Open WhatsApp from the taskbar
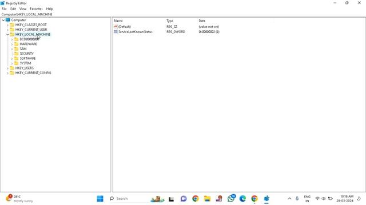 pos(231,199)
